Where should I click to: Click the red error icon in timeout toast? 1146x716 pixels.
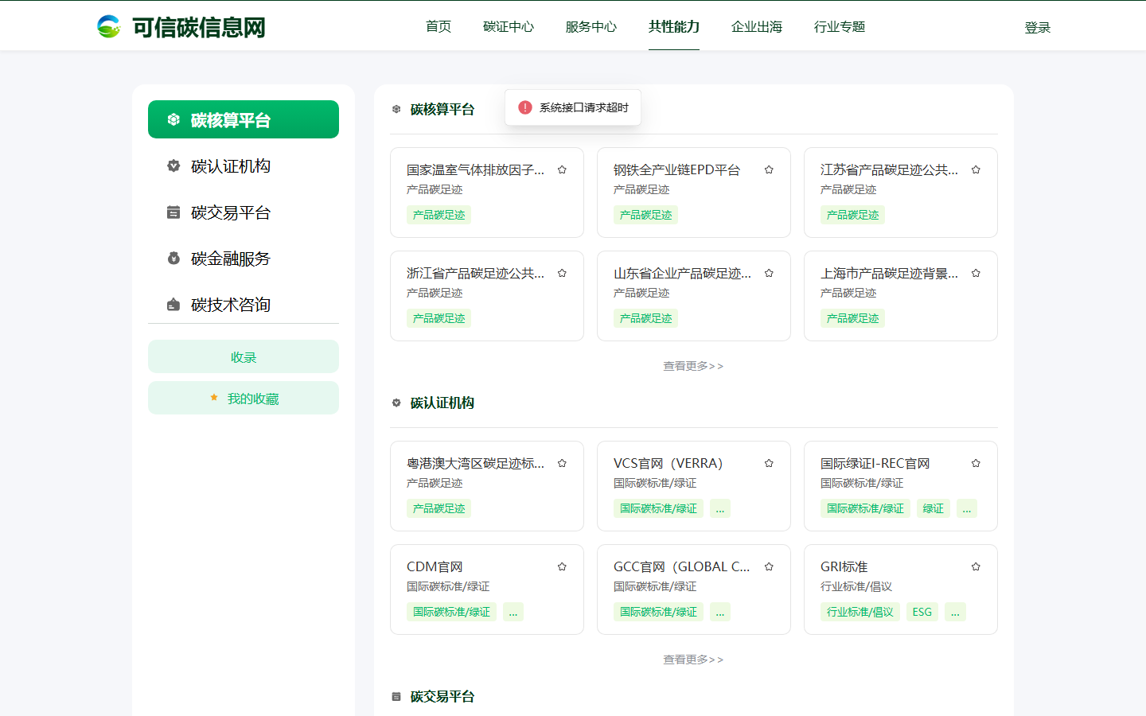pos(525,107)
